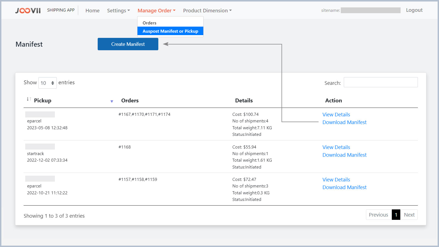
Task: View Details for the 2022-10-21 eparcel pickup
Action: 336,179
